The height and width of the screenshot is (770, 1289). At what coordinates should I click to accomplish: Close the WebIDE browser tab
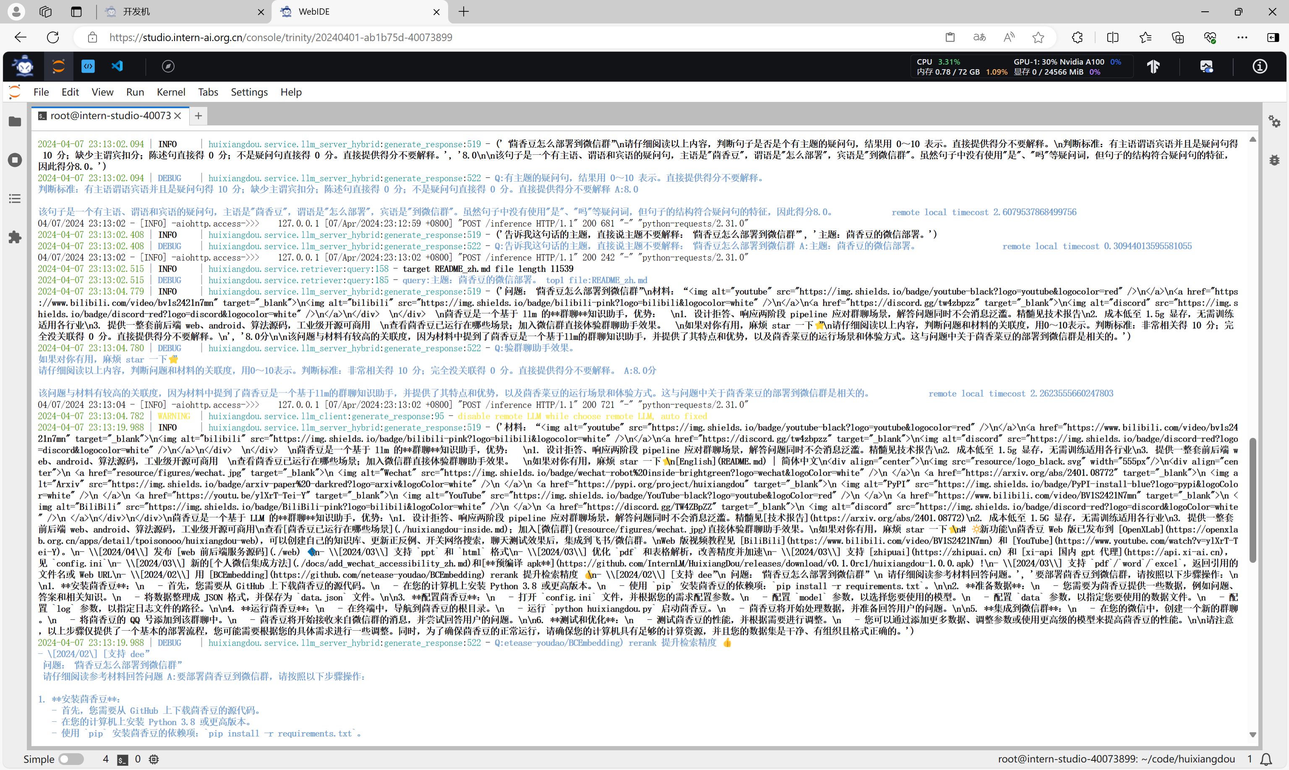[x=436, y=11]
